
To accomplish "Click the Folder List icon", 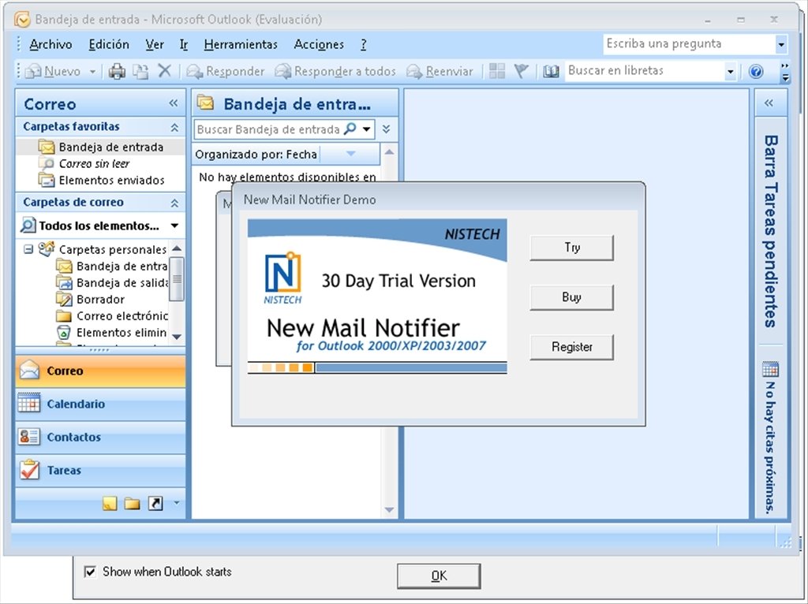I will [x=133, y=503].
